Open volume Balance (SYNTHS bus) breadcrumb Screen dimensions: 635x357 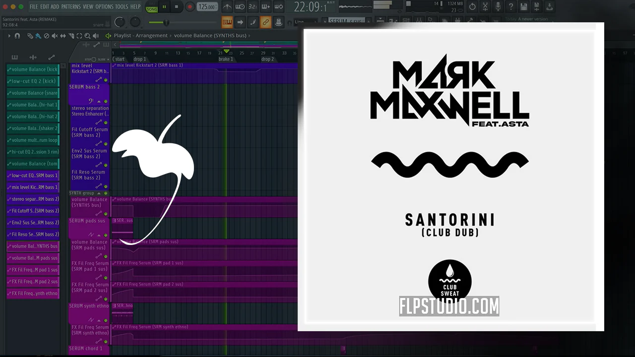210,36
